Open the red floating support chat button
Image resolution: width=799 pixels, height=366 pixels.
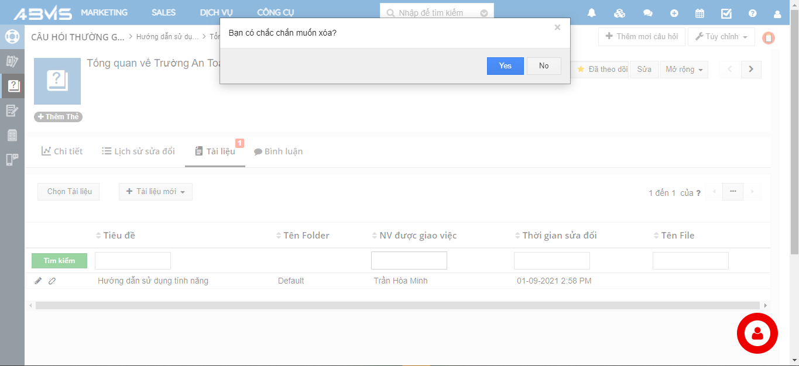pos(757,333)
